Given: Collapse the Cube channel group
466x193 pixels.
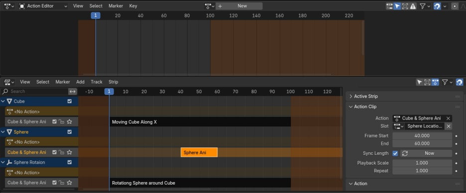Looking at the screenshot, I should click(3, 101).
